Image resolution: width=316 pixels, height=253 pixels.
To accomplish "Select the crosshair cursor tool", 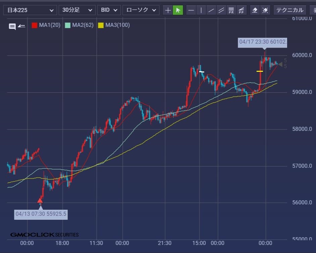I will pos(168,10).
